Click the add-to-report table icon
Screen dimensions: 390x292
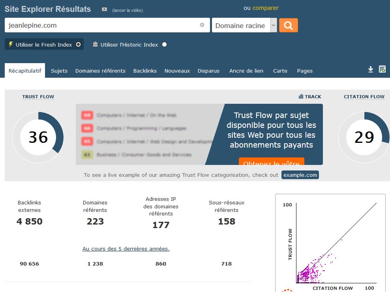coord(382,69)
